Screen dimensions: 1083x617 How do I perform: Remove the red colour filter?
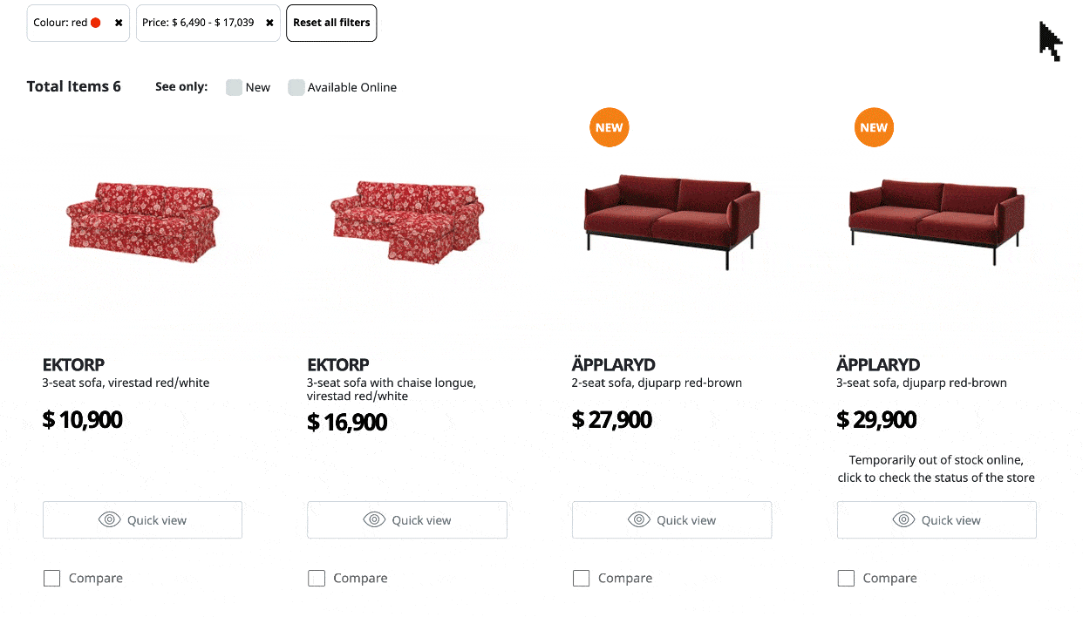coord(119,23)
